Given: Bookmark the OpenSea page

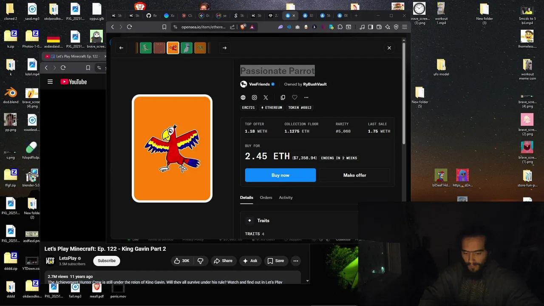Looking at the screenshot, I should tap(164, 27).
